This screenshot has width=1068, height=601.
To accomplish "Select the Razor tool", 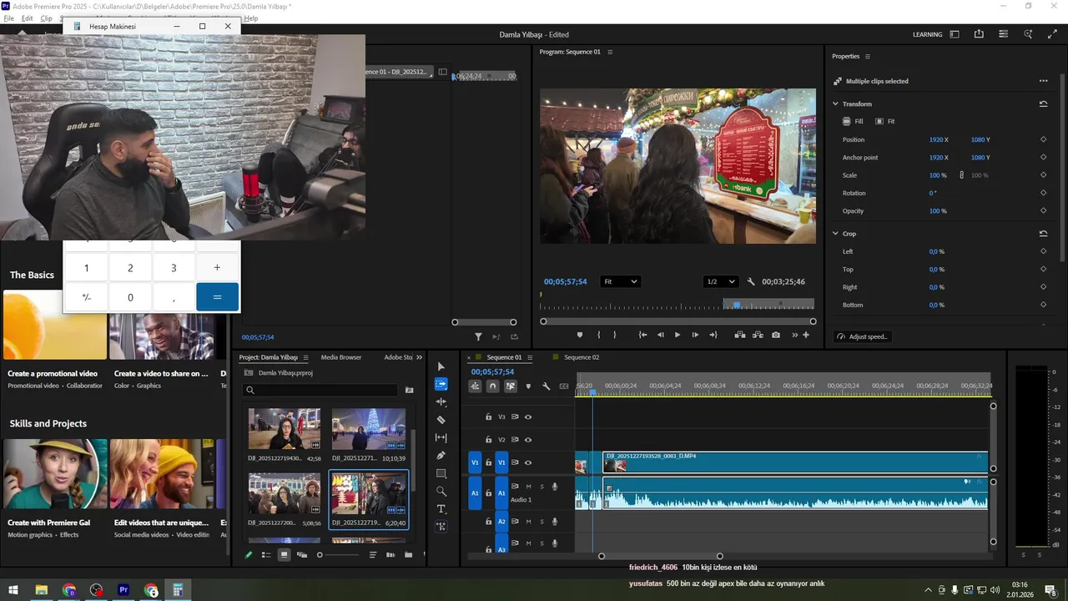I will click(x=441, y=420).
